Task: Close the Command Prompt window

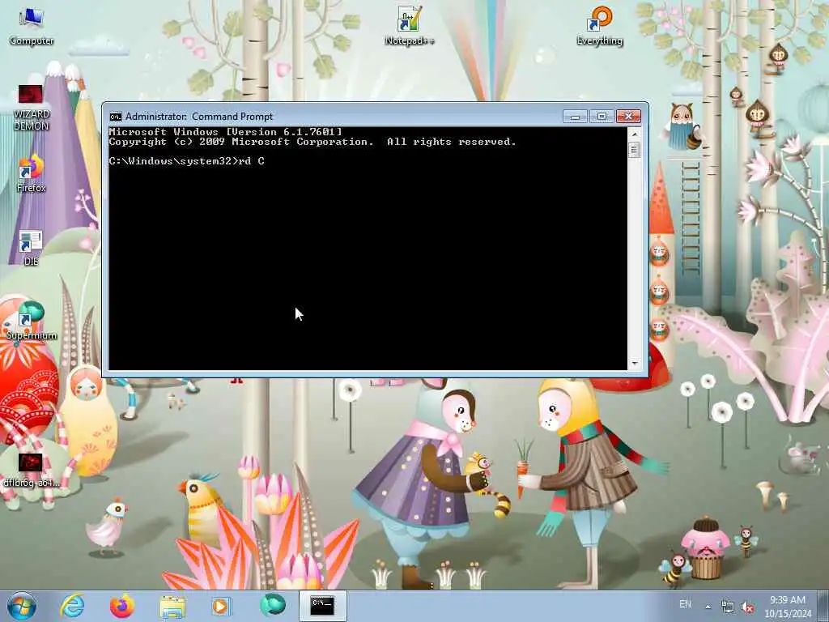Action: pyautogui.click(x=628, y=117)
